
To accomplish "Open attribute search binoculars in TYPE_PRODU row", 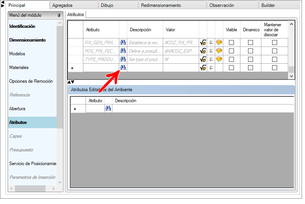I will (123, 59).
